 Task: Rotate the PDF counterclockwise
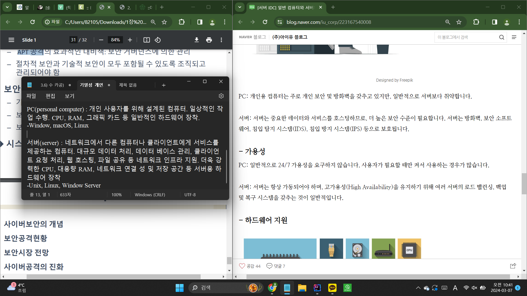pos(158,40)
